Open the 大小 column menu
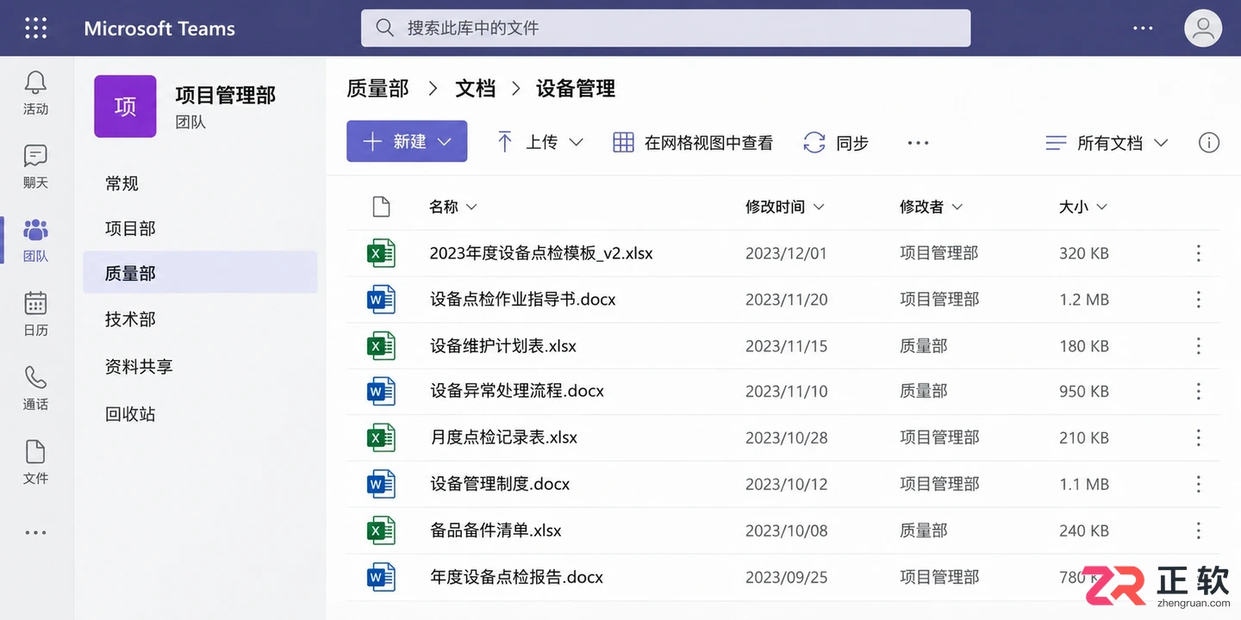The width and height of the screenshot is (1241, 620). pos(1083,207)
